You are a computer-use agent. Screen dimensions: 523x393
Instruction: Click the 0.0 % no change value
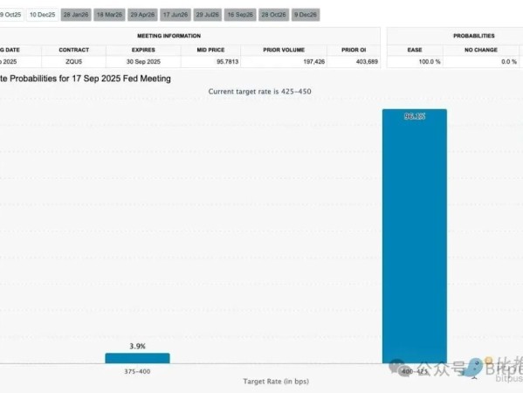509,62
